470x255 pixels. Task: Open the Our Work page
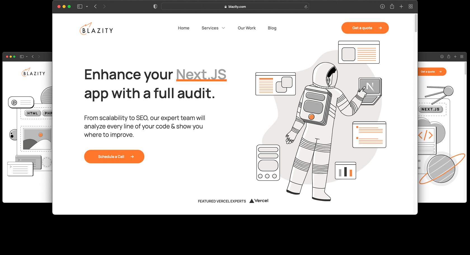pos(246,28)
